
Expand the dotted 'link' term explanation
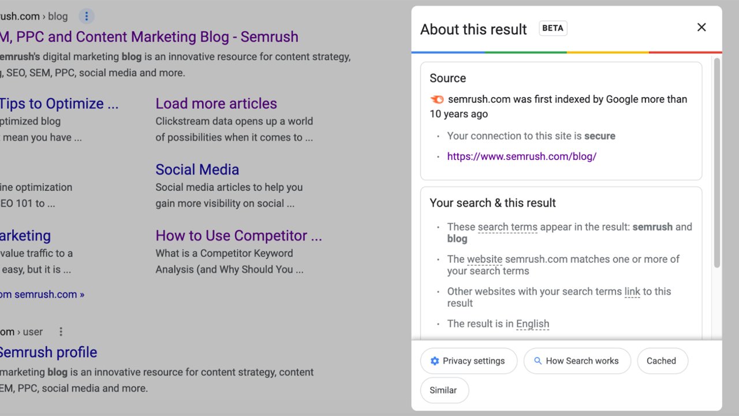click(x=632, y=292)
